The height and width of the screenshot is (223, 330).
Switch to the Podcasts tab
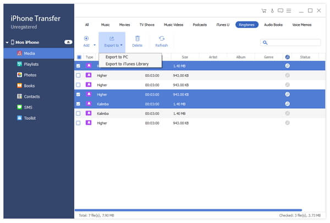pyautogui.click(x=200, y=25)
